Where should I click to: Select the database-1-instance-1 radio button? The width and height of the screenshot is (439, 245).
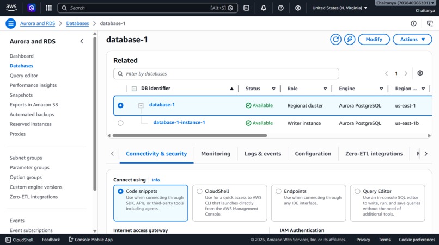pyautogui.click(x=120, y=123)
